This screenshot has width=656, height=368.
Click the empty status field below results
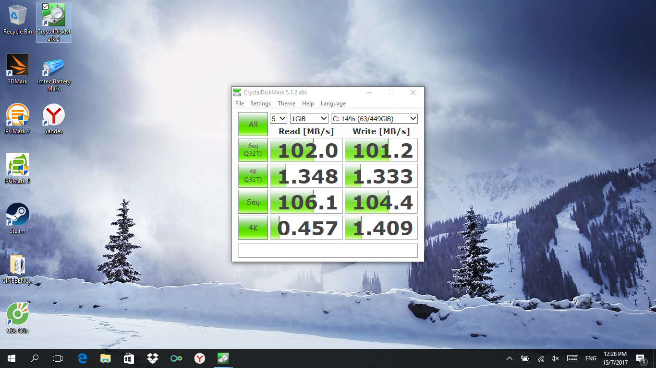click(x=328, y=250)
